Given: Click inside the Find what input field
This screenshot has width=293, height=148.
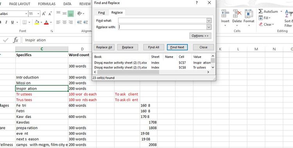Looking at the screenshot, I should pyautogui.click(x=163, y=21).
